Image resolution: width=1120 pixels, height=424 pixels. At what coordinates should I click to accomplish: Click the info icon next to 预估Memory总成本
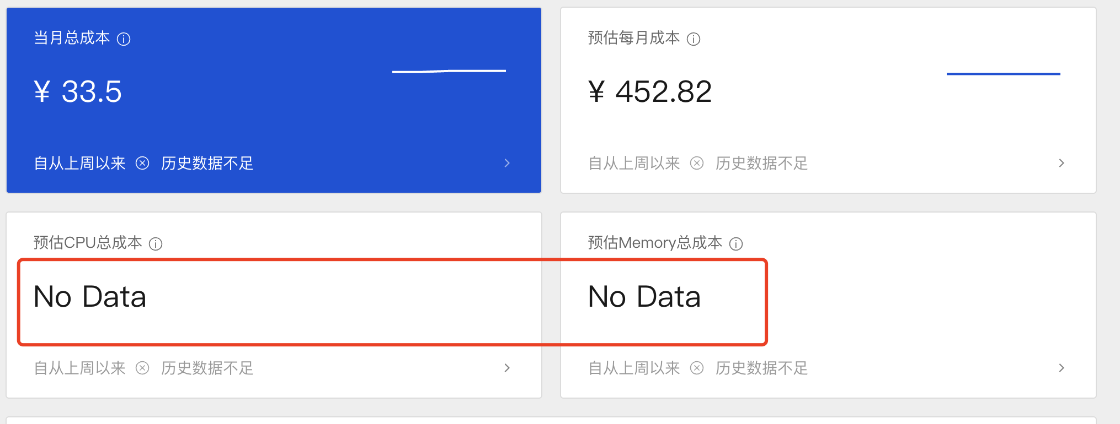737,243
